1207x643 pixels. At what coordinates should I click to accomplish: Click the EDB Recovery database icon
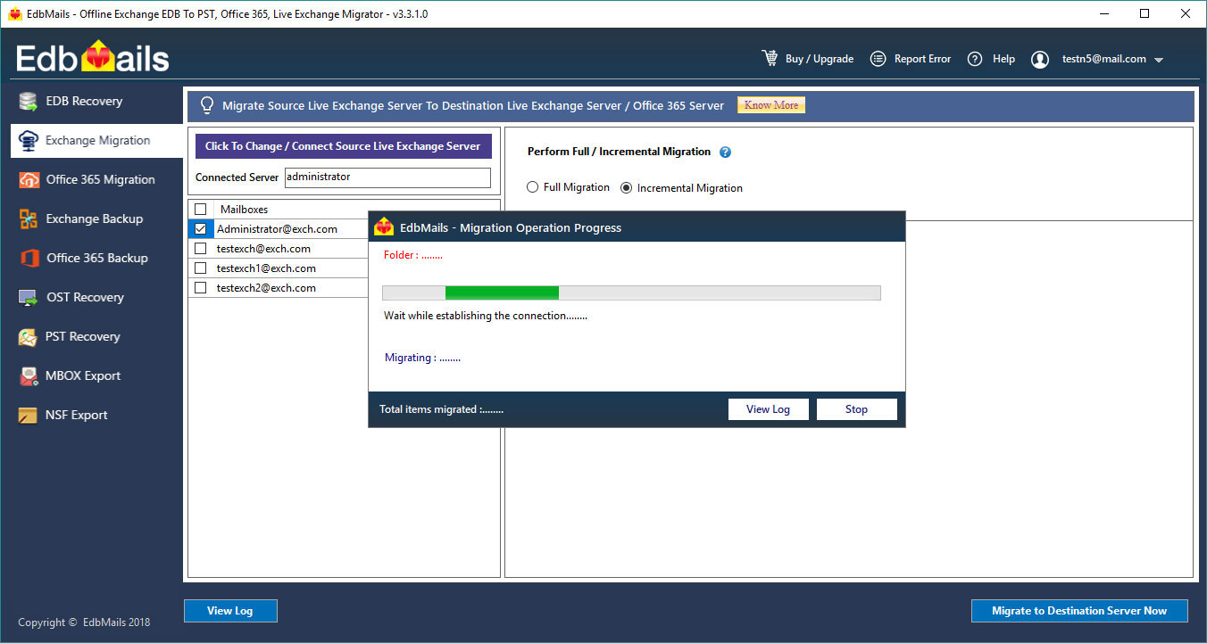(29, 102)
